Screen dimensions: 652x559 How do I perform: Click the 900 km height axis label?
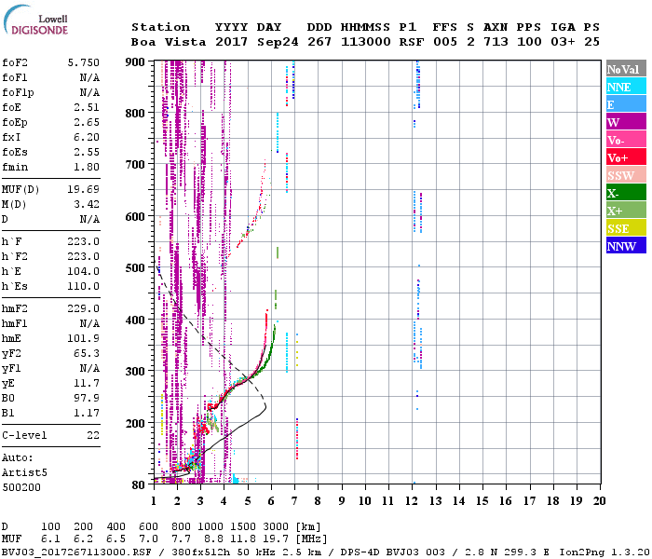point(135,62)
